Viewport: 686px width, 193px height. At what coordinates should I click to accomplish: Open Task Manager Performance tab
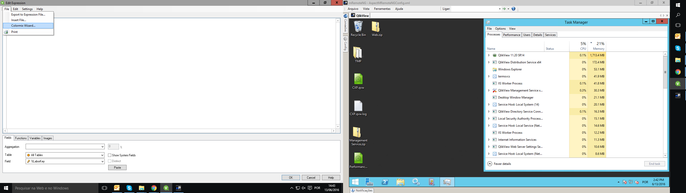tap(511, 35)
